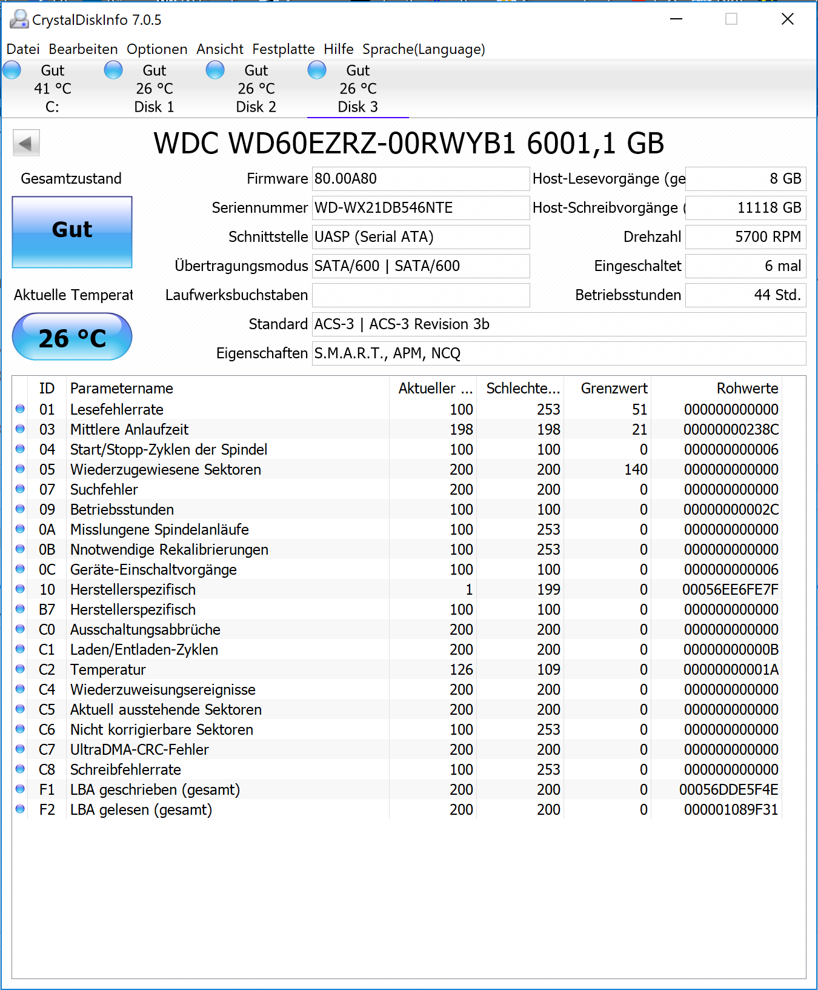Click the Rohwerte column header
This screenshot has height=990, width=818.
(x=716, y=389)
